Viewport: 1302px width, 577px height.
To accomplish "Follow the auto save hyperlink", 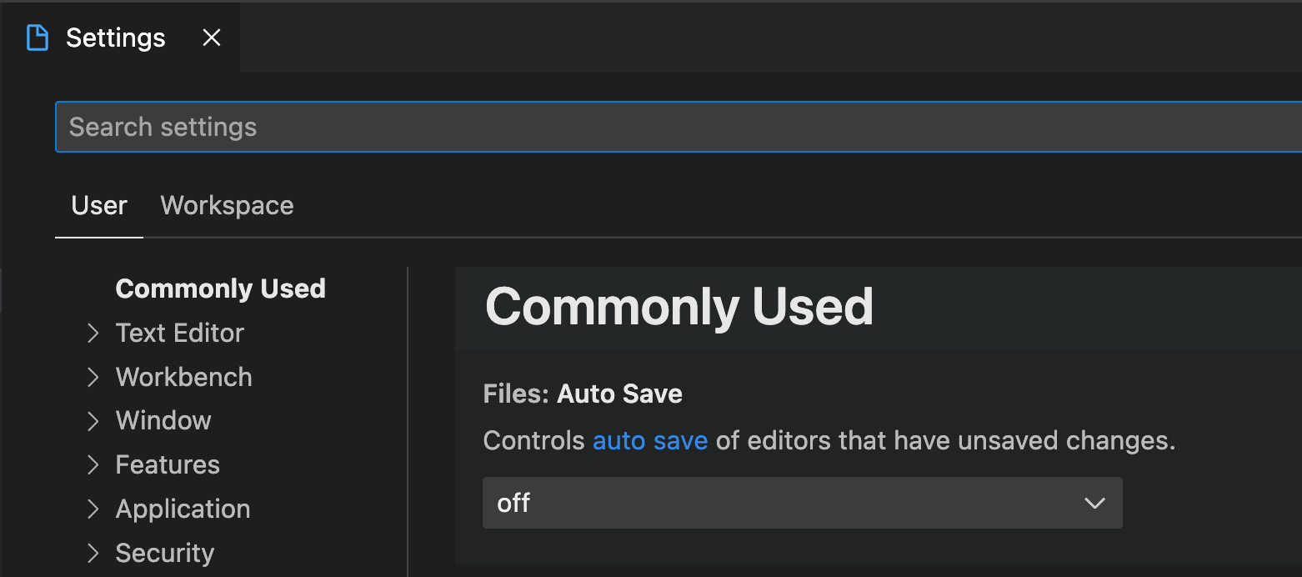I will coord(650,440).
